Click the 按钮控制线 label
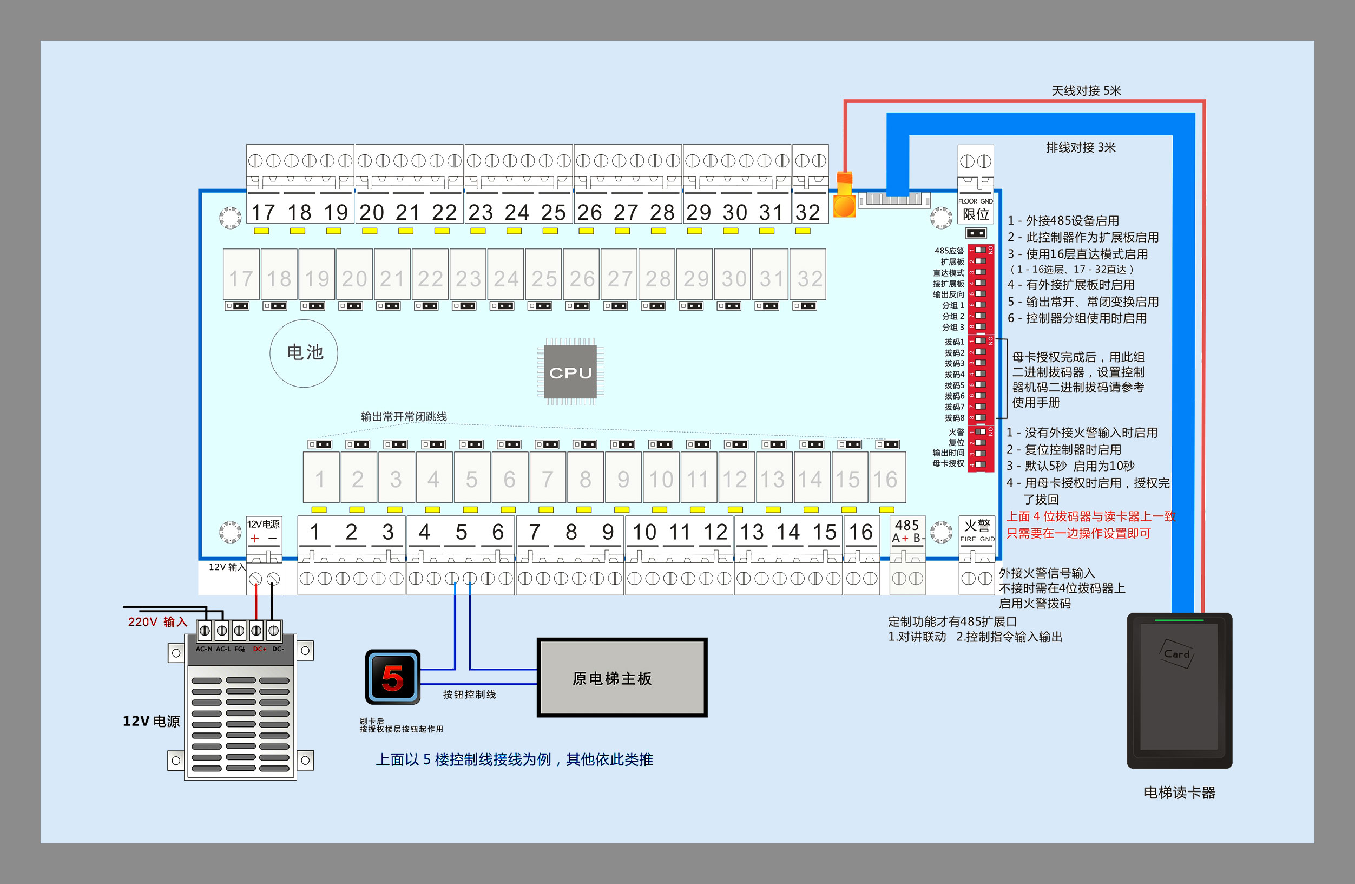1355x884 pixels. pyautogui.click(x=469, y=694)
